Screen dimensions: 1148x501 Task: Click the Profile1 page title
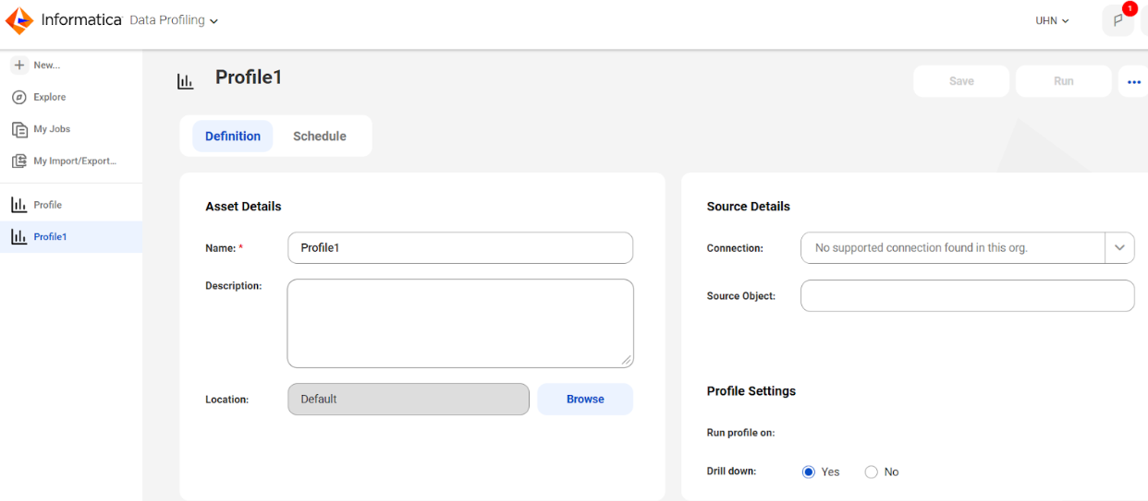[x=249, y=78]
